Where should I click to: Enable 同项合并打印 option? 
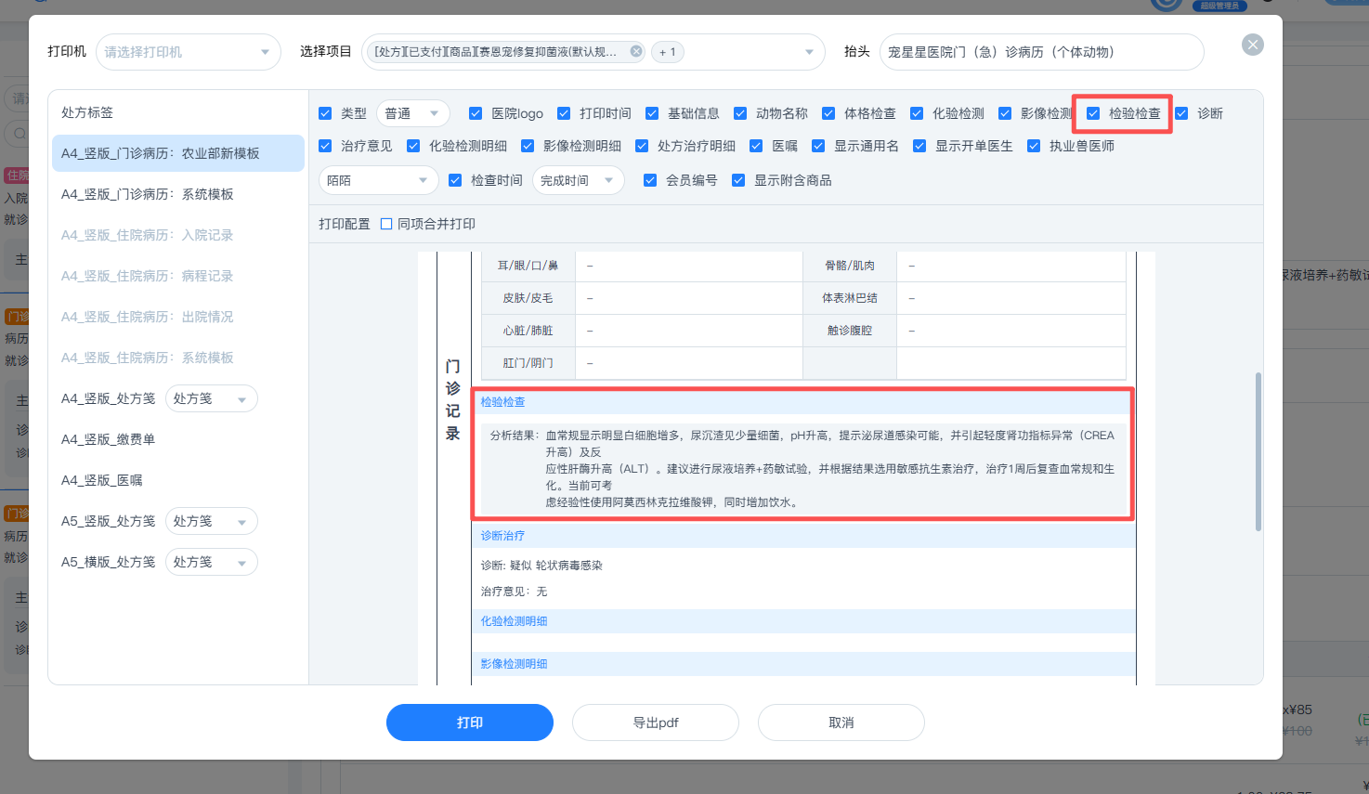point(386,224)
